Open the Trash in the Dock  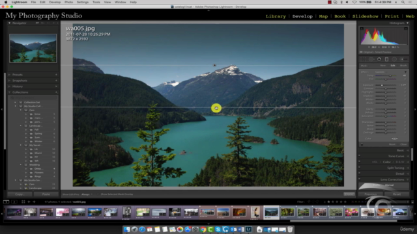pyautogui.click(x=290, y=229)
